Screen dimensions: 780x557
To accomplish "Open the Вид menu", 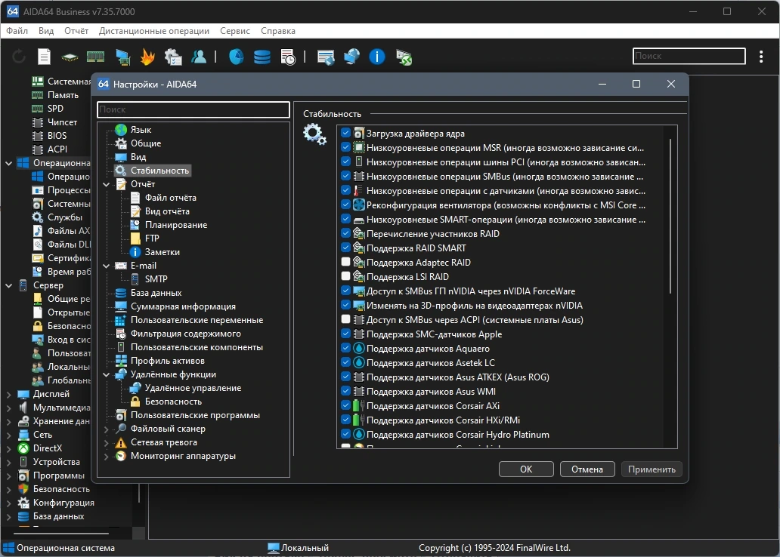I will tap(46, 31).
